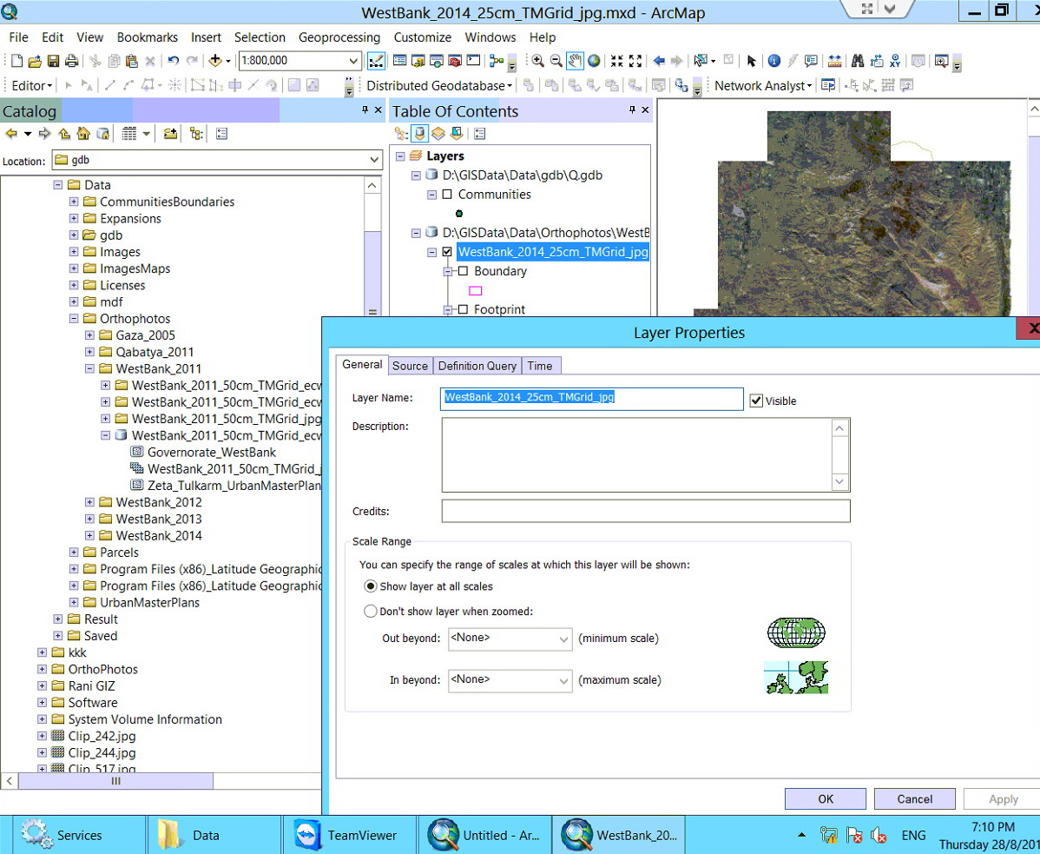The image size is (1040, 854).
Task: Toggle the Footprint layer checkbox
Action: [x=463, y=309]
